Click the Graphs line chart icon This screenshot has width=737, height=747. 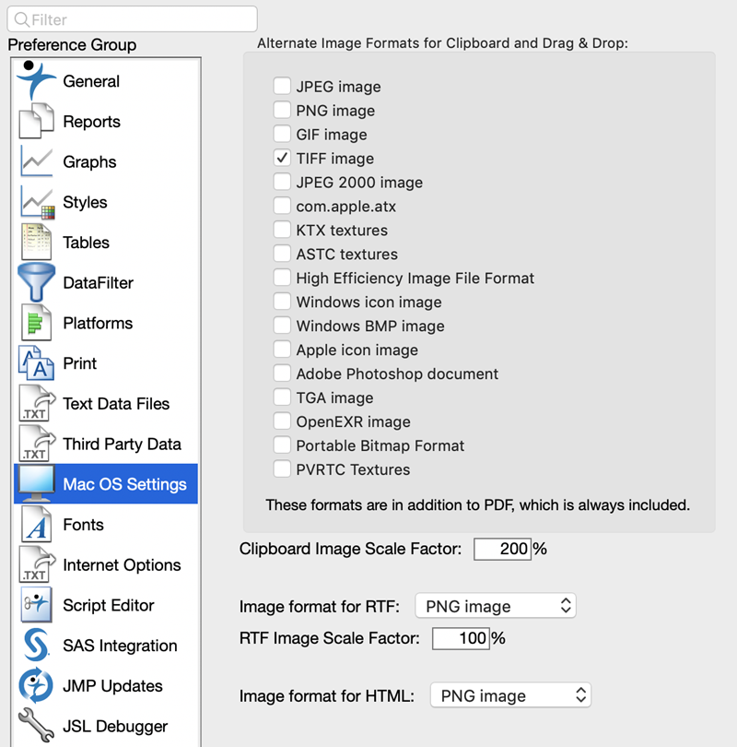click(x=36, y=161)
